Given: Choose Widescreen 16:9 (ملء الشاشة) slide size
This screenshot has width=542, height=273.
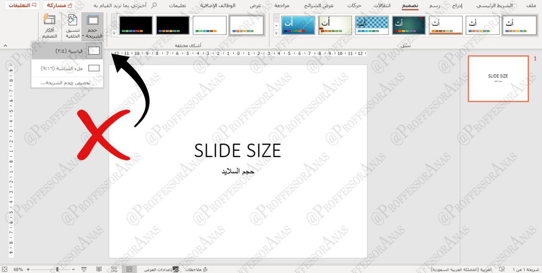Looking at the screenshot, I should [x=67, y=68].
